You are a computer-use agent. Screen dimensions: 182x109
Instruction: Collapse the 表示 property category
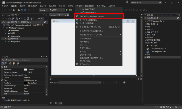[x=2, y=67]
